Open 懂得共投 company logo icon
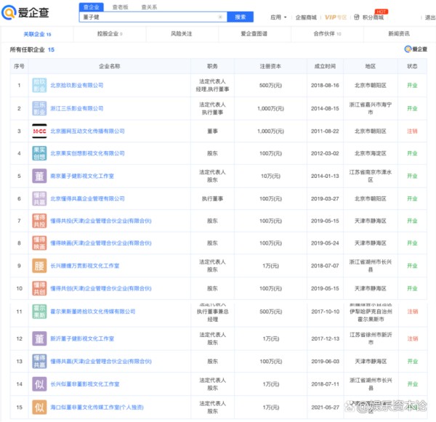436x422 pixels. coord(39,221)
